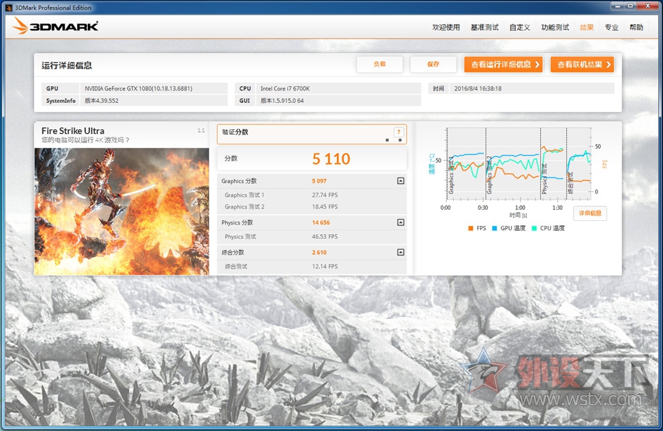Click the 您的电脑可以运行 4K 游戏吗 subtitle
663x431 pixels.
(x=86, y=140)
